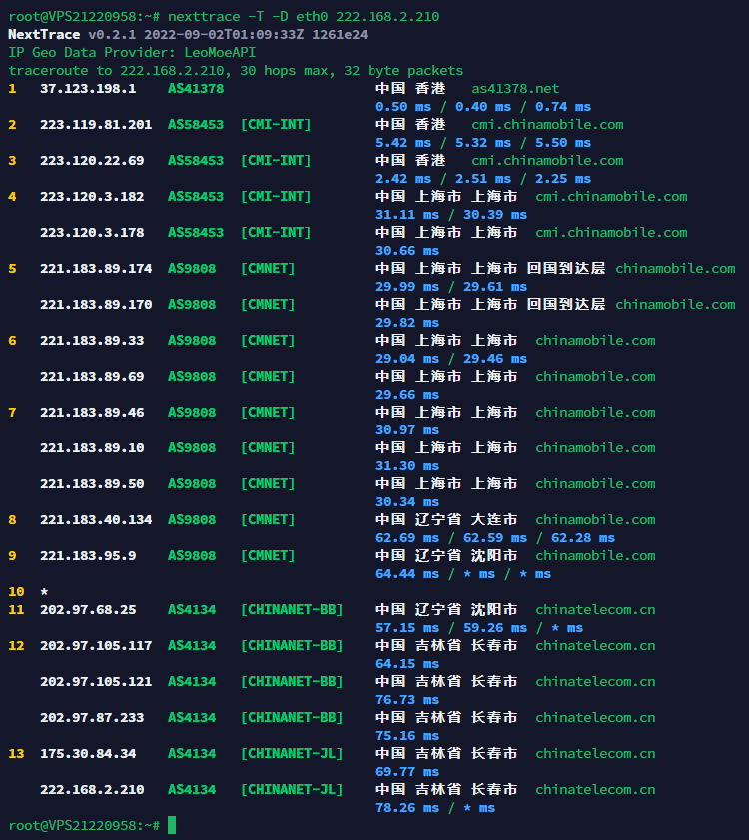Click AS9808 beside 221.183.40.134
749x840 pixels.
click(192, 519)
